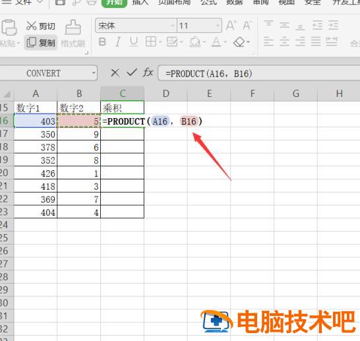Cancel formula entry with X icon
Screen dimensions: 360x341
coord(115,73)
